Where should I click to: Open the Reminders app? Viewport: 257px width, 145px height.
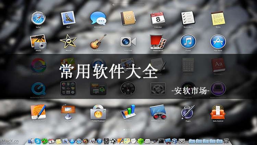pyautogui.click(x=188, y=18)
